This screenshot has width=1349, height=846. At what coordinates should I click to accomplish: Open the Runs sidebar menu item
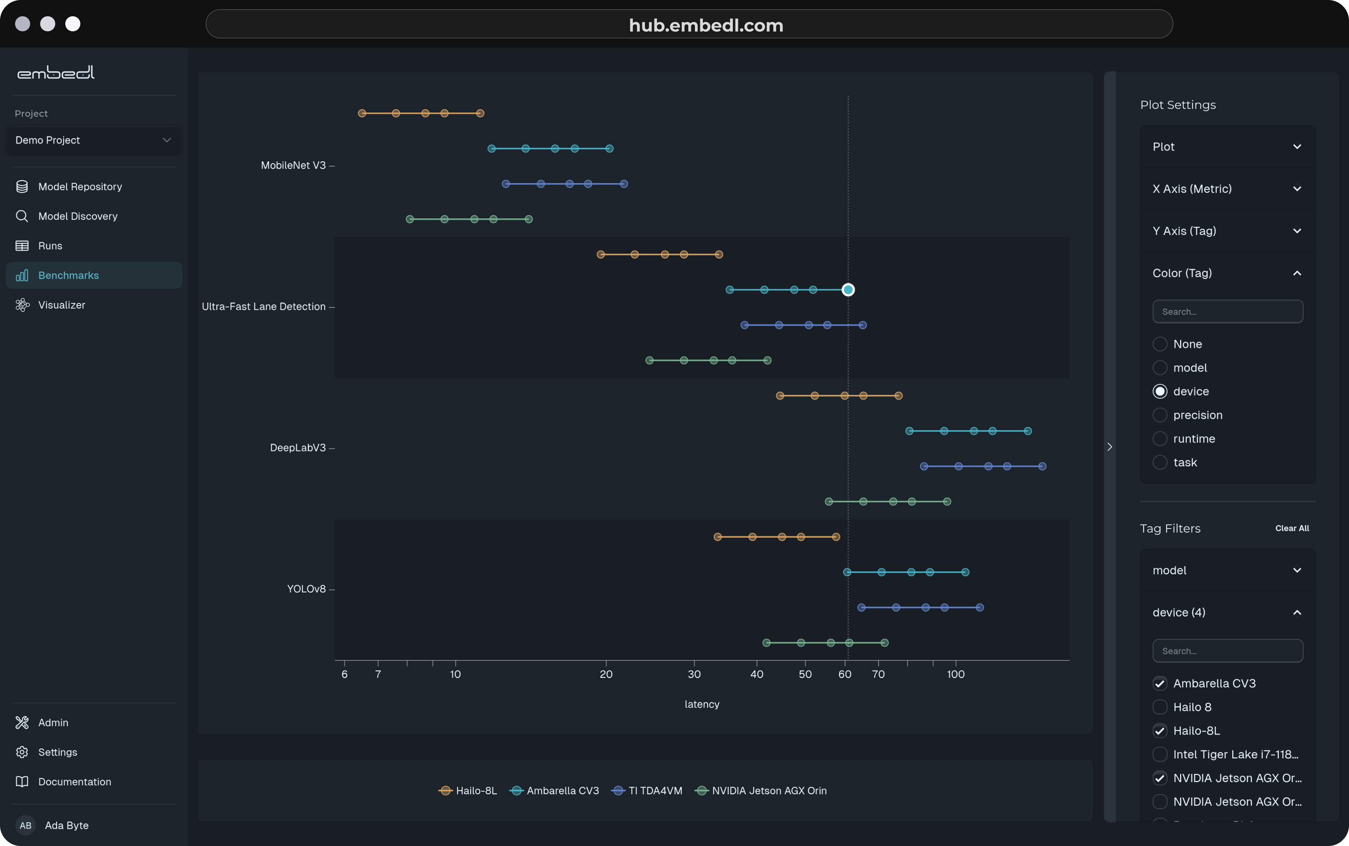click(50, 246)
